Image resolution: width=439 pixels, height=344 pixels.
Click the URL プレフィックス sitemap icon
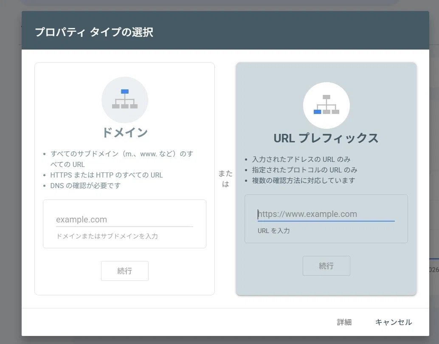[326, 105]
